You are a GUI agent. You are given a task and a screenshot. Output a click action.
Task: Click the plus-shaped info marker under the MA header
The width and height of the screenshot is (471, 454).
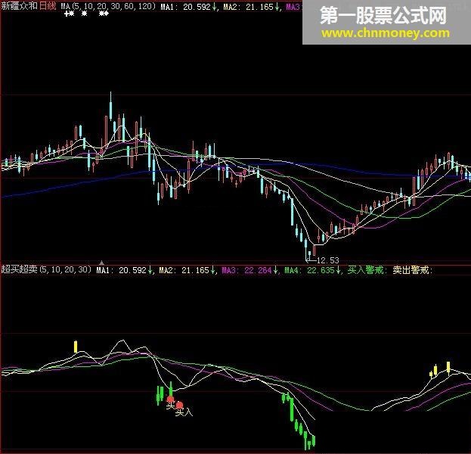pos(67,14)
